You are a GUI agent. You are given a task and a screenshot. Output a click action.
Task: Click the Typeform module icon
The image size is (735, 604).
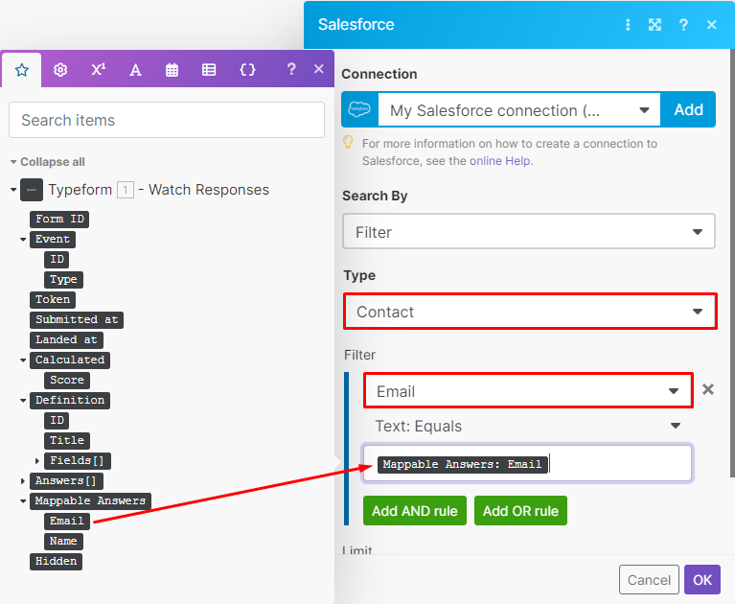(x=32, y=190)
